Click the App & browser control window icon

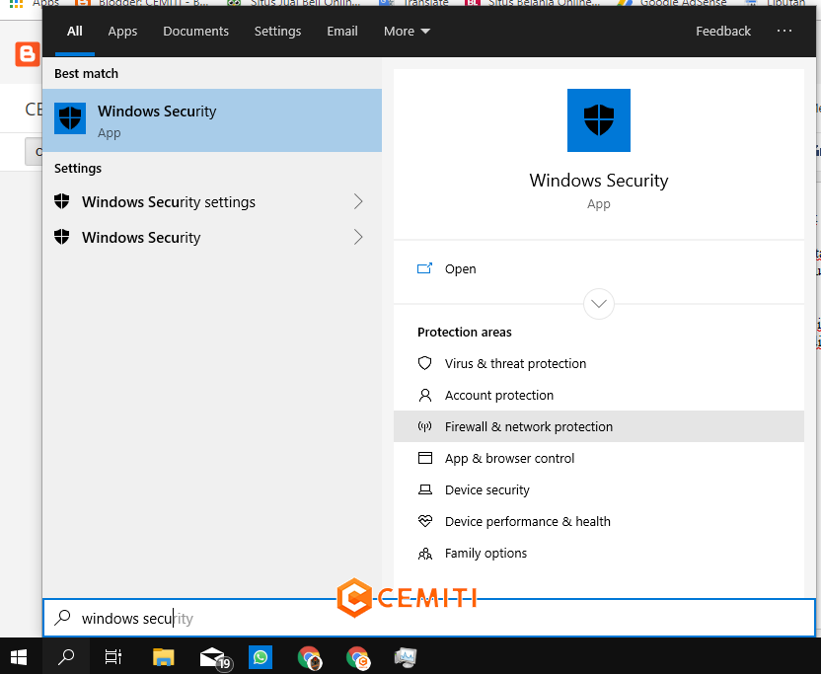pyautogui.click(x=425, y=458)
